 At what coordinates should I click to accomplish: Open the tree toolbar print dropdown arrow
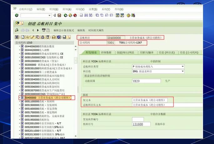[69, 37]
